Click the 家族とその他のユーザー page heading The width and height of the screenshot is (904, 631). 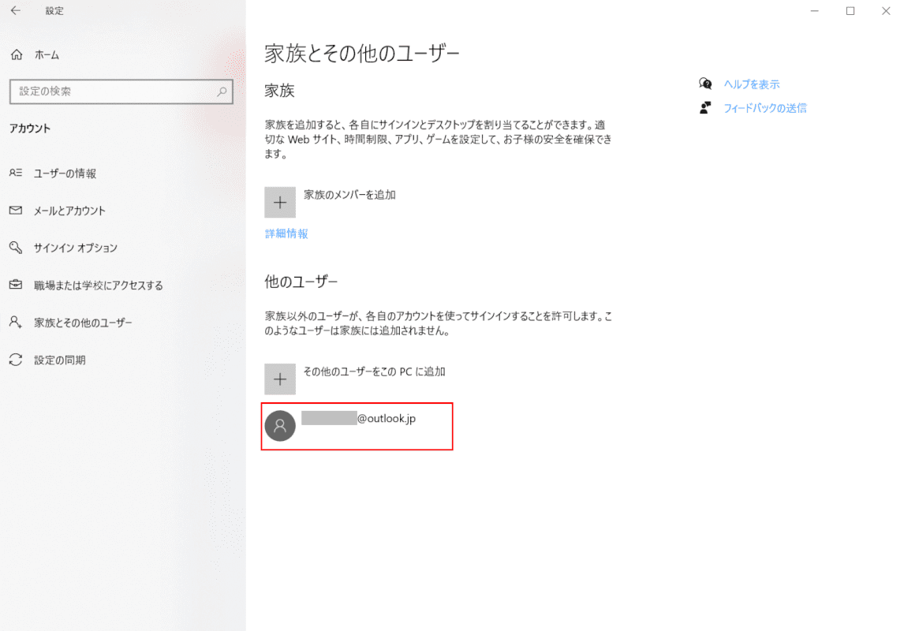tap(362, 54)
